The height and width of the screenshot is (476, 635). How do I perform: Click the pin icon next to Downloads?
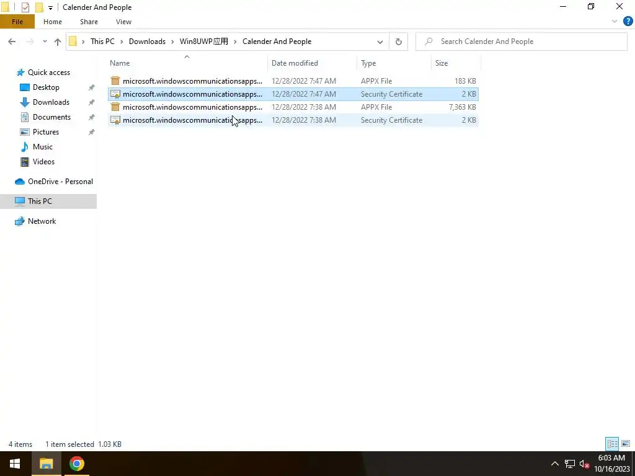click(x=92, y=102)
